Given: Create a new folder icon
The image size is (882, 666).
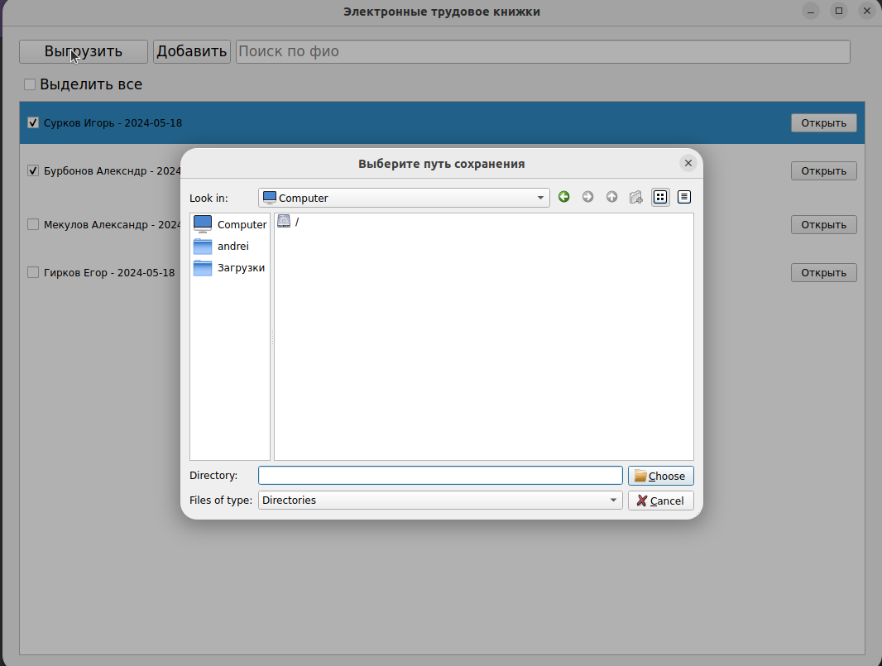Looking at the screenshot, I should (636, 197).
